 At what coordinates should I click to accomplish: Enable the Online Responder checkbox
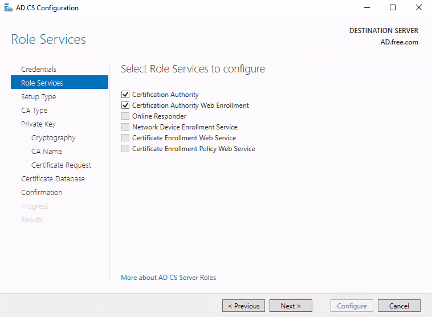125,116
